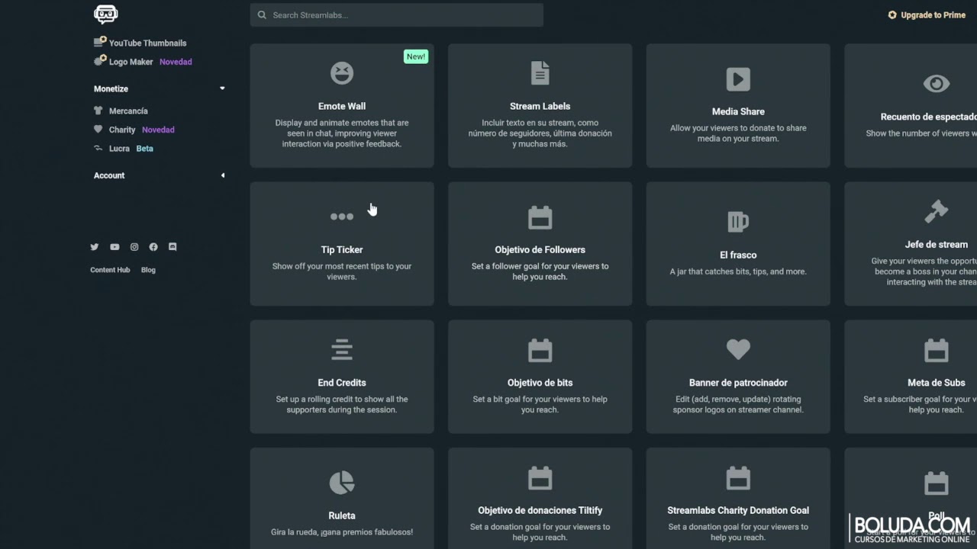Open Lucra menu item
977x549 pixels.
[119, 149]
